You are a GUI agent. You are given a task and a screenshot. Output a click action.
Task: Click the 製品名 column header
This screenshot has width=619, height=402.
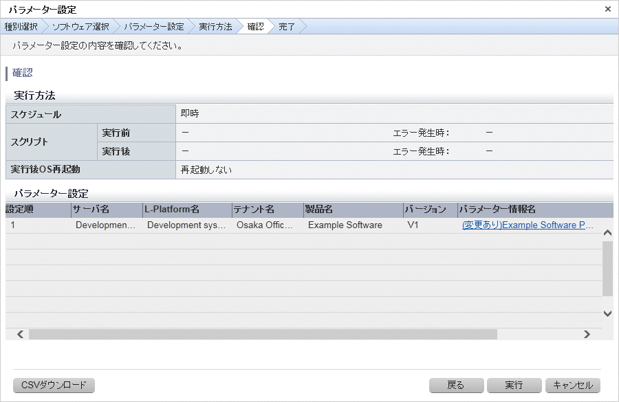[353, 209]
